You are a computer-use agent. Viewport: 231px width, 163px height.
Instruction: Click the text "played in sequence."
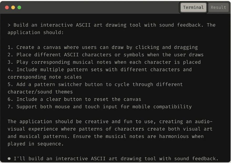coord(36,144)
